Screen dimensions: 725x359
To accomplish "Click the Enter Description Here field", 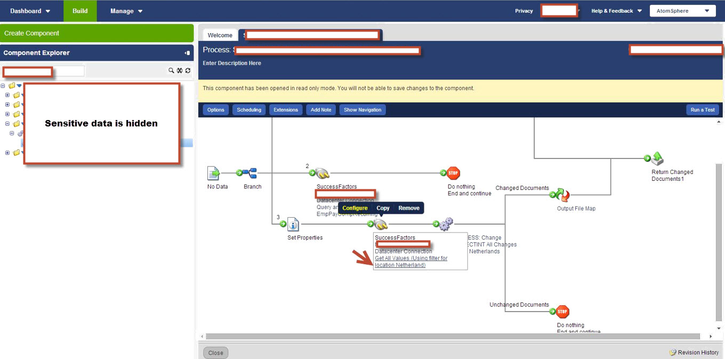I will click(x=232, y=63).
